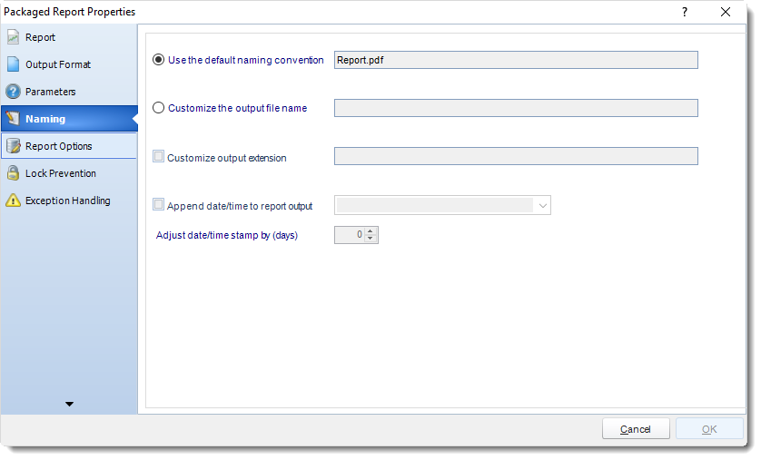Click the default name field showing Report.pdf
This screenshot has width=761, height=460.
point(516,60)
